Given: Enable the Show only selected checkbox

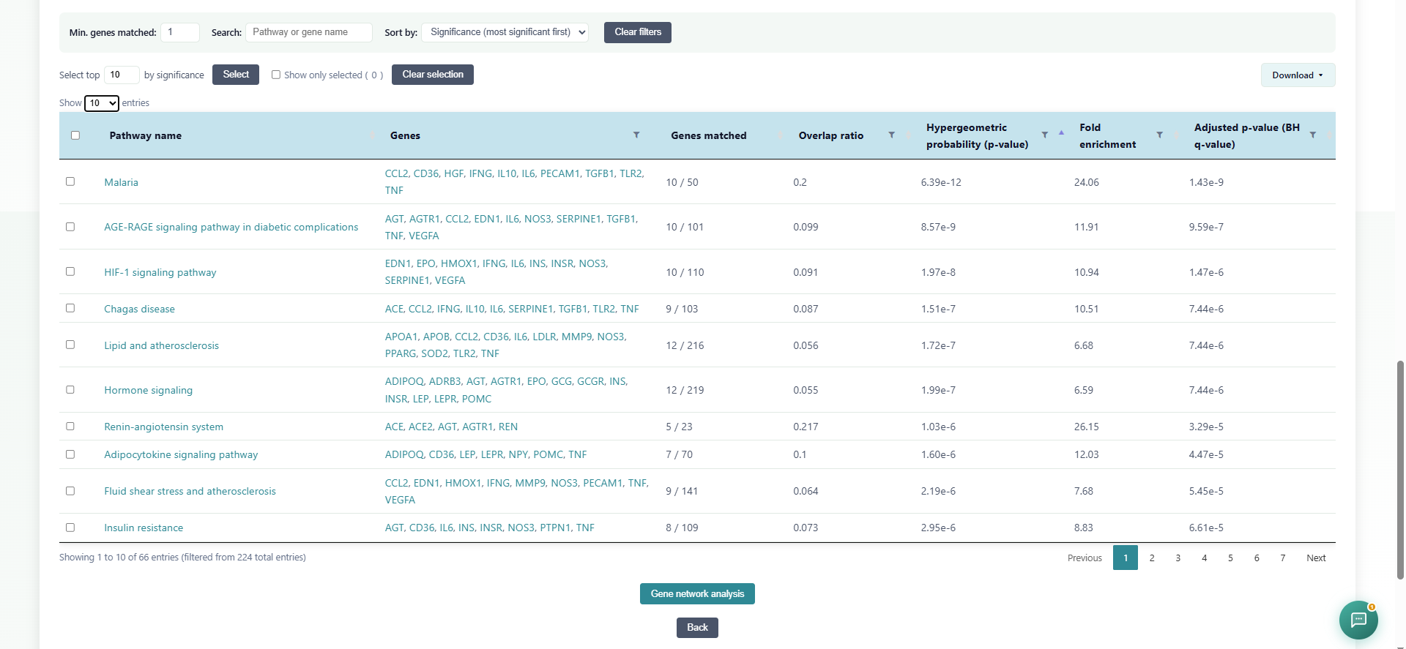Looking at the screenshot, I should tap(276, 75).
